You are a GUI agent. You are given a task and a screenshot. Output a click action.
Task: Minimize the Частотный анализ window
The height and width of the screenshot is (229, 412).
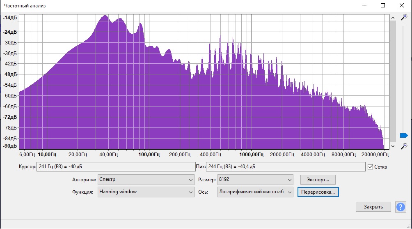tap(364, 6)
